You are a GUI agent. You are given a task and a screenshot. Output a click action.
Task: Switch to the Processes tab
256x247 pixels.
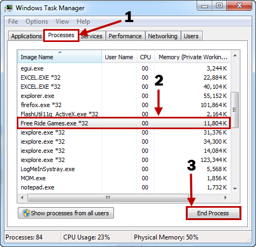61,36
